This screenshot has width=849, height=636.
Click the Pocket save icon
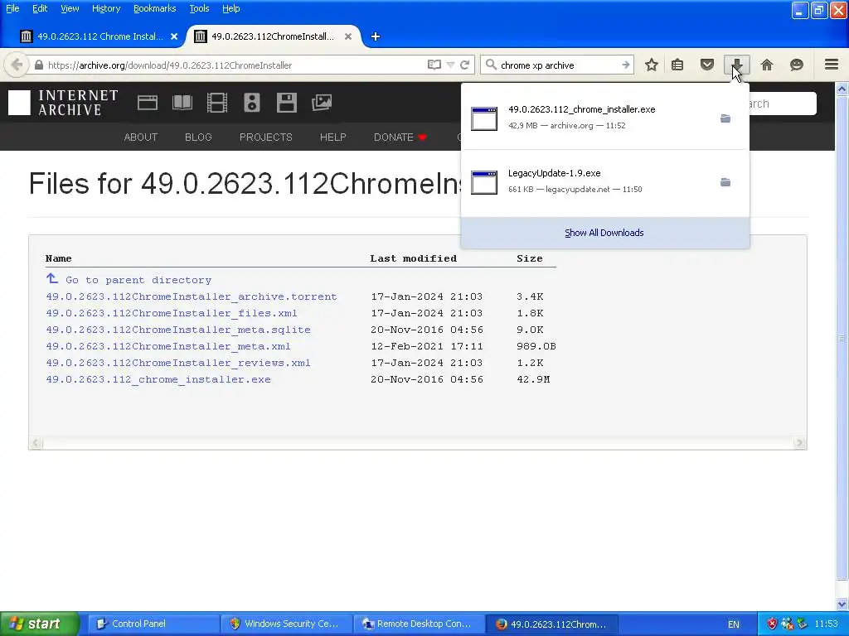pyautogui.click(x=707, y=65)
